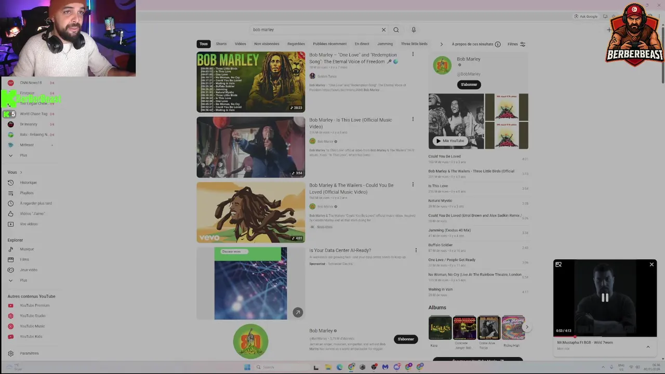Open Historique in the sidebar

28,182
